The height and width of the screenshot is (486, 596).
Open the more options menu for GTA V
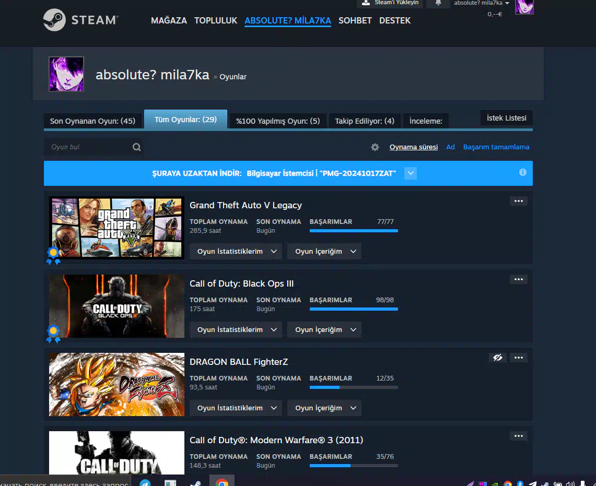pyautogui.click(x=519, y=201)
